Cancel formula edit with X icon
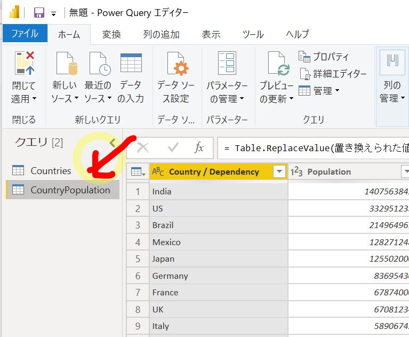The height and width of the screenshot is (337, 409). (x=143, y=147)
